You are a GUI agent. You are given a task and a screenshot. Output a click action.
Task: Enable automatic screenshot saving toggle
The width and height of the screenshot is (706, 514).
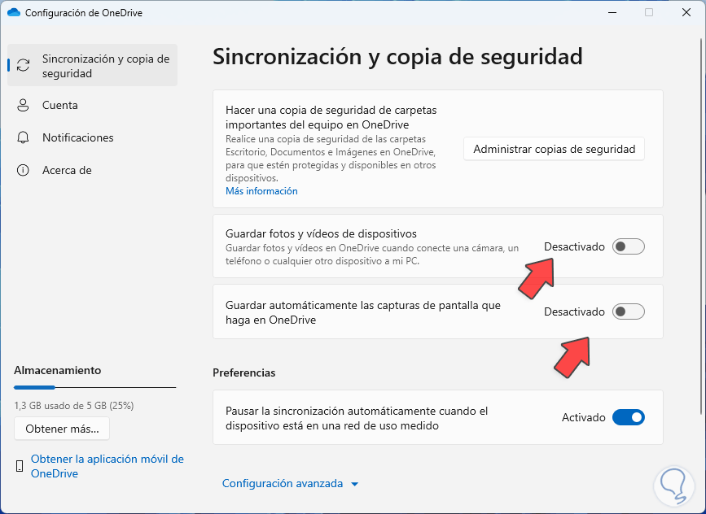coord(629,311)
